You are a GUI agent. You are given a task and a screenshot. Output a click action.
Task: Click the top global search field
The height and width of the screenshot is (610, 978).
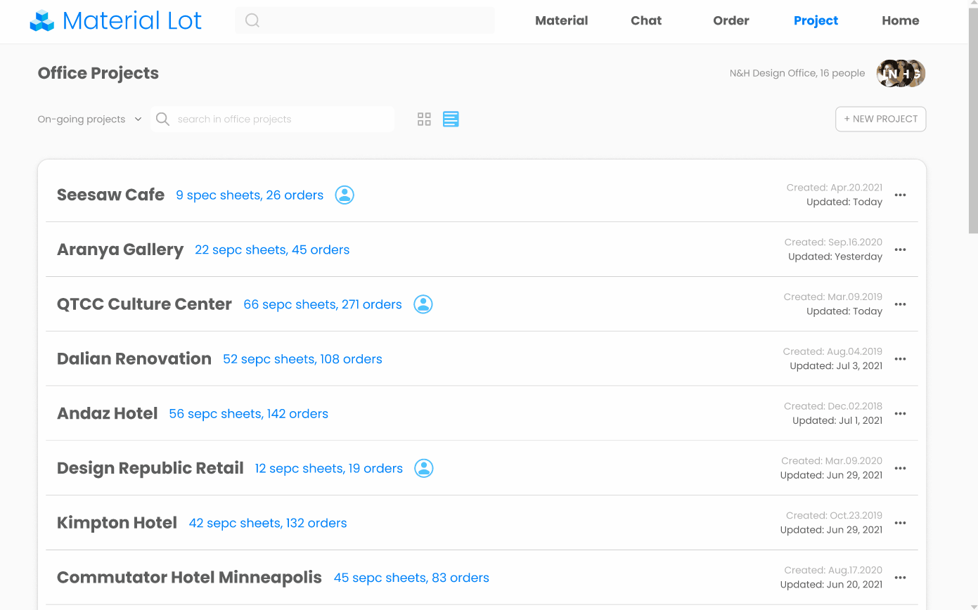(x=365, y=20)
